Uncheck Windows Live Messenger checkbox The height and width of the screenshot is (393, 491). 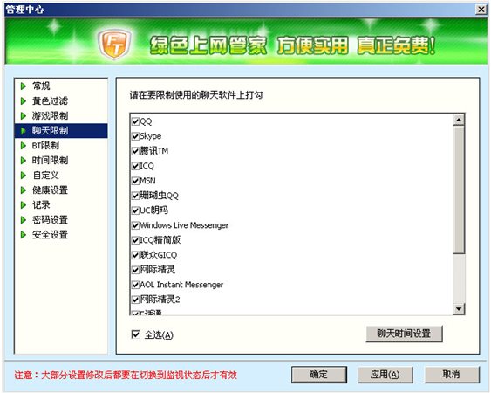[135, 225]
